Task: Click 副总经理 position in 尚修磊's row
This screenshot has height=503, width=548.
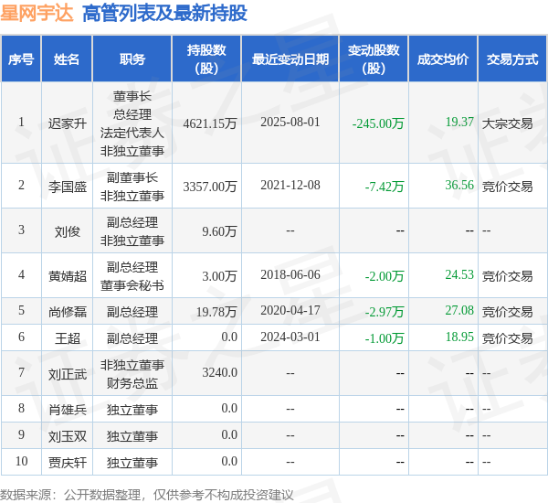Action: coord(132,311)
